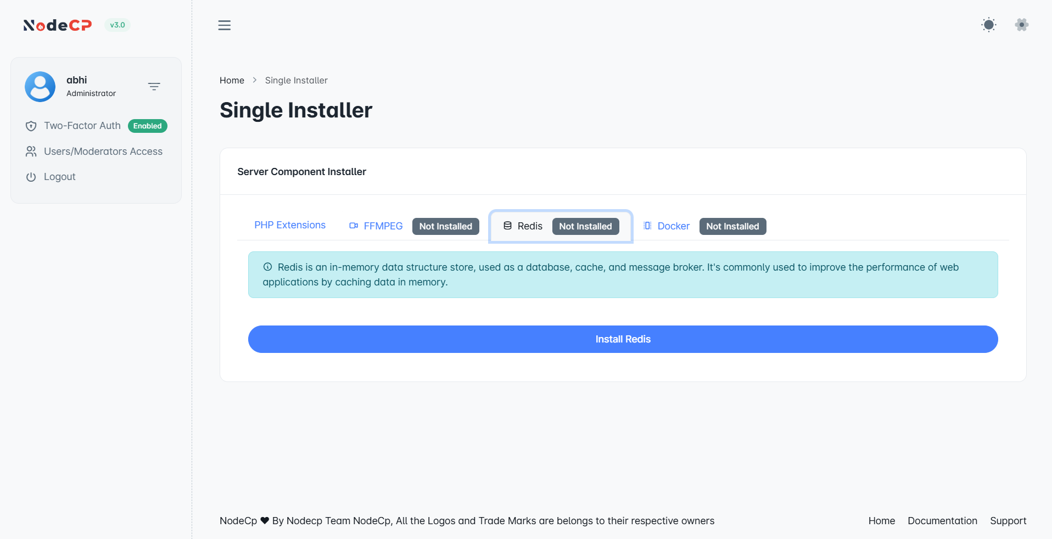Go to Home breadcrumb
This screenshot has width=1052, height=539.
[232, 80]
